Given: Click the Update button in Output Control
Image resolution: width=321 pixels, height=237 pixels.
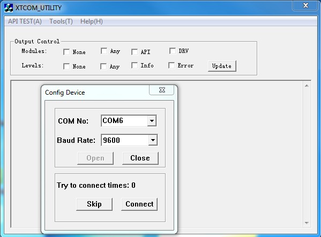Looking at the screenshot, I should 222,66.
